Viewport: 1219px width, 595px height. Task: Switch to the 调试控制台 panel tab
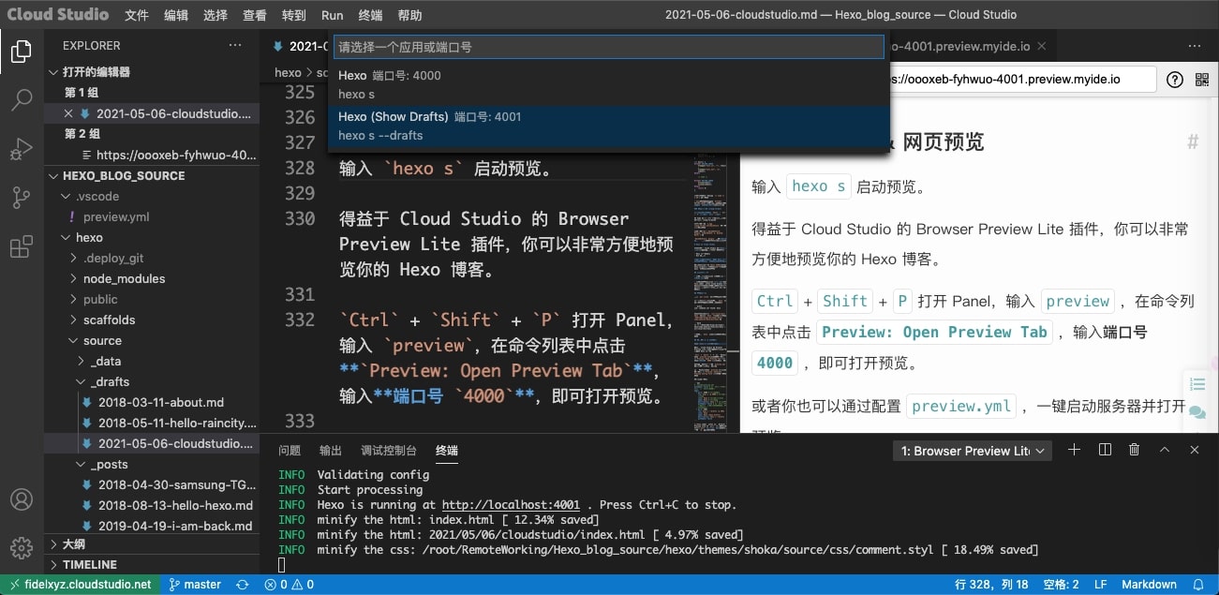(389, 451)
